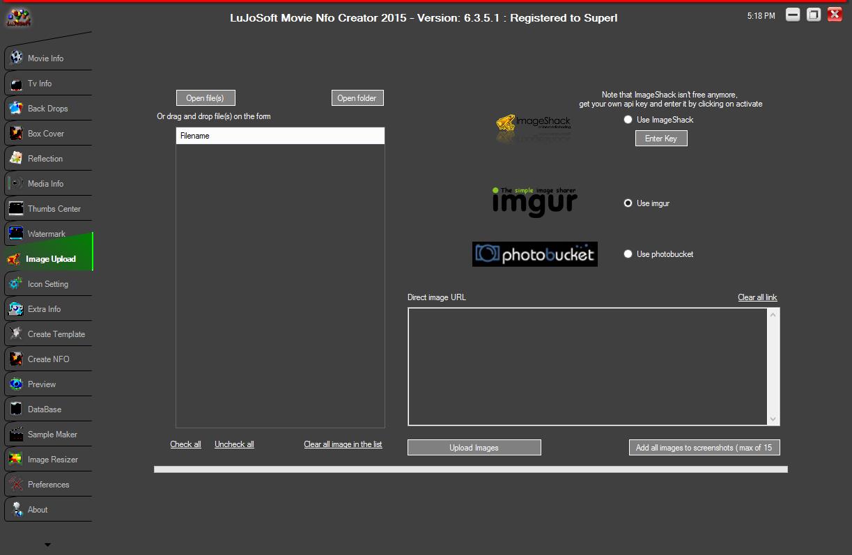The width and height of the screenshot is (852, 555).
Task: Open Icon Setting via its gear icon
Action: coord(16,284)
